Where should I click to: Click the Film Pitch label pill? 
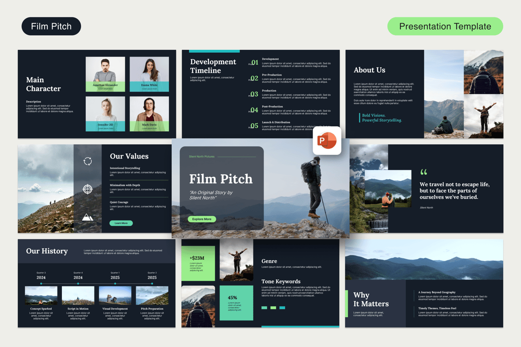[51, 26]
